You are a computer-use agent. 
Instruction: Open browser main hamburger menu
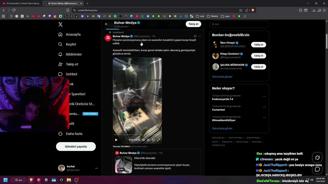pos(324,10)
